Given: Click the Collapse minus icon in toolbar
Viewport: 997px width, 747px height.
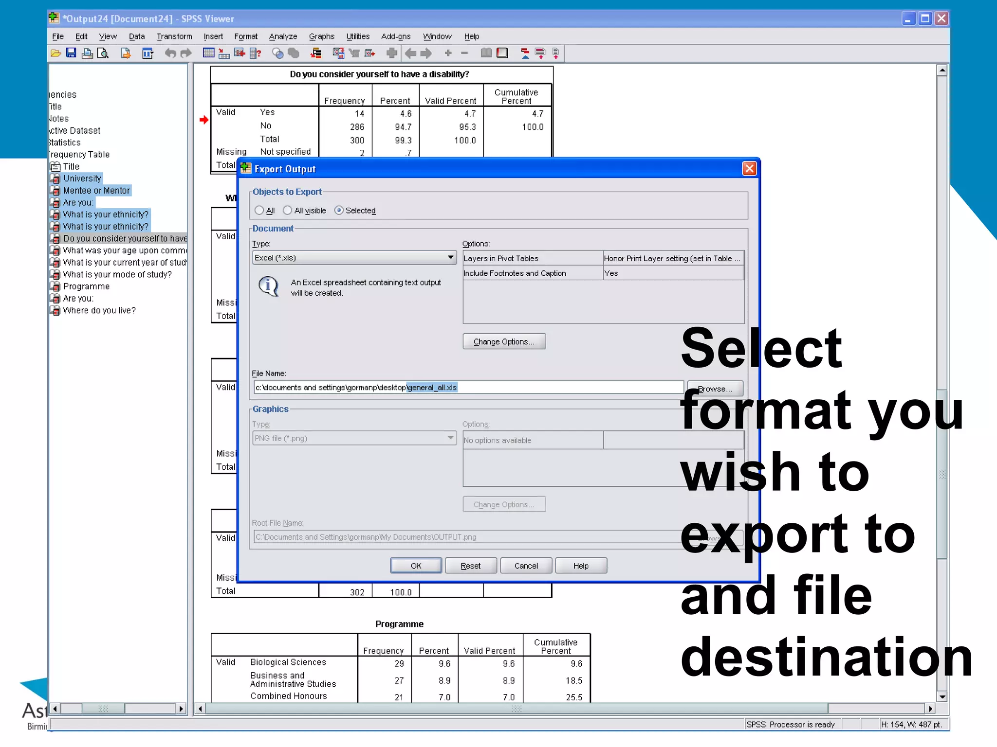Looking at the screenshot, I should tap(464, 53).
